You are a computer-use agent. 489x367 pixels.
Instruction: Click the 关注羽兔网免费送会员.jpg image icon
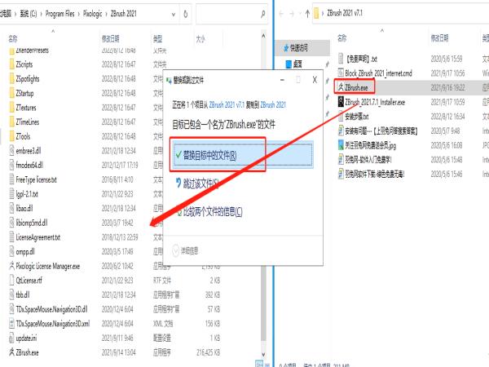(341, 145)
